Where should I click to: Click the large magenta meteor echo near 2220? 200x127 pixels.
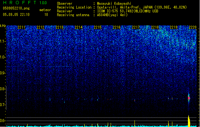[x=189, y=98]
